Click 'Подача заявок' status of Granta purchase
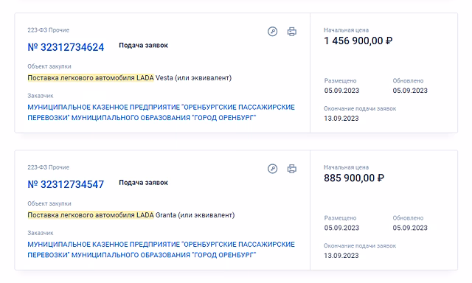Viewport: 472px width, 283px height. 143,183
